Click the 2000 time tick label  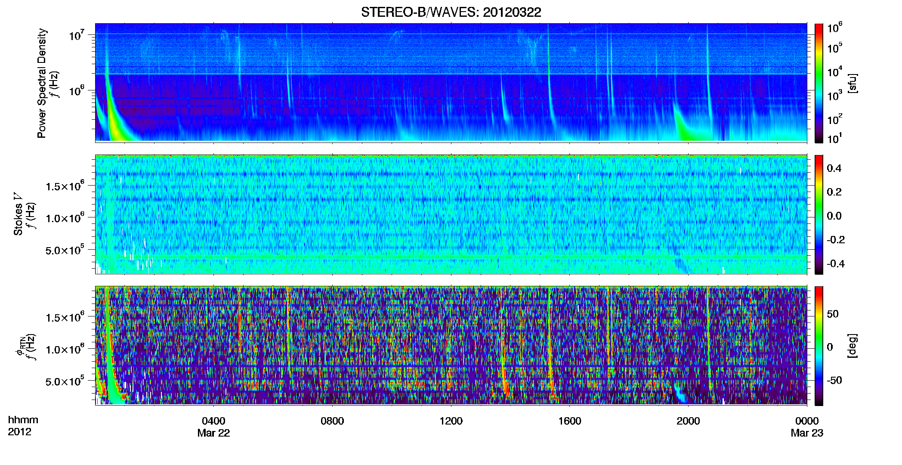pos(688,421)
